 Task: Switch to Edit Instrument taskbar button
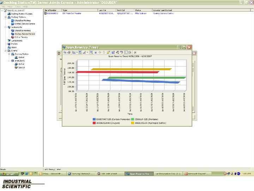coord(110,174)
